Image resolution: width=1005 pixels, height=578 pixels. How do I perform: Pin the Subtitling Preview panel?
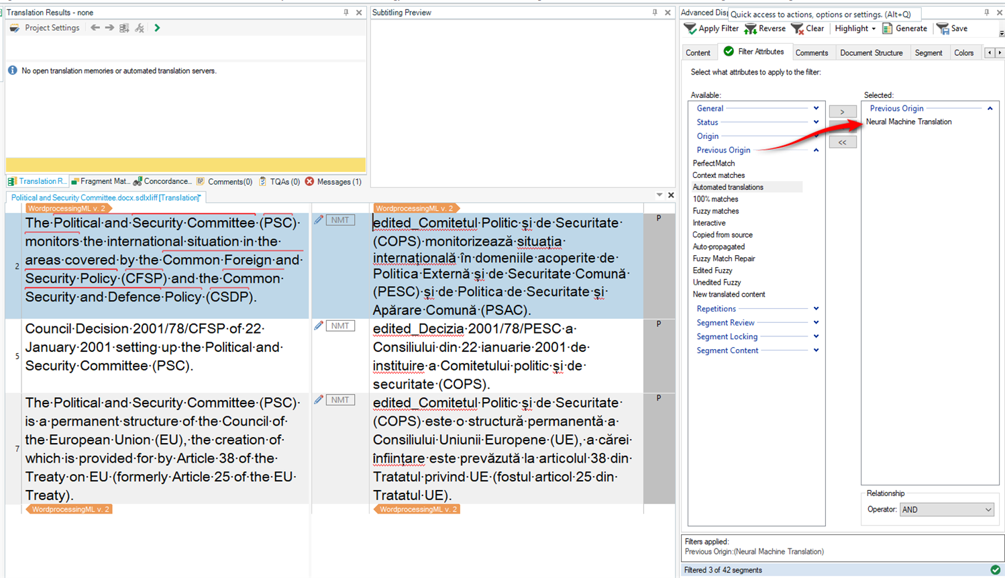pyautogui.click(x=655, y=13)
